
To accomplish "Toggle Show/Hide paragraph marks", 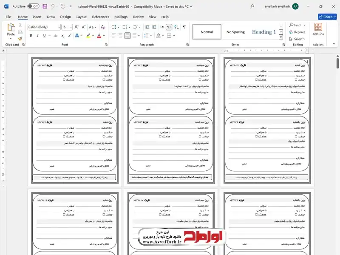I will [x=184, y=27].
